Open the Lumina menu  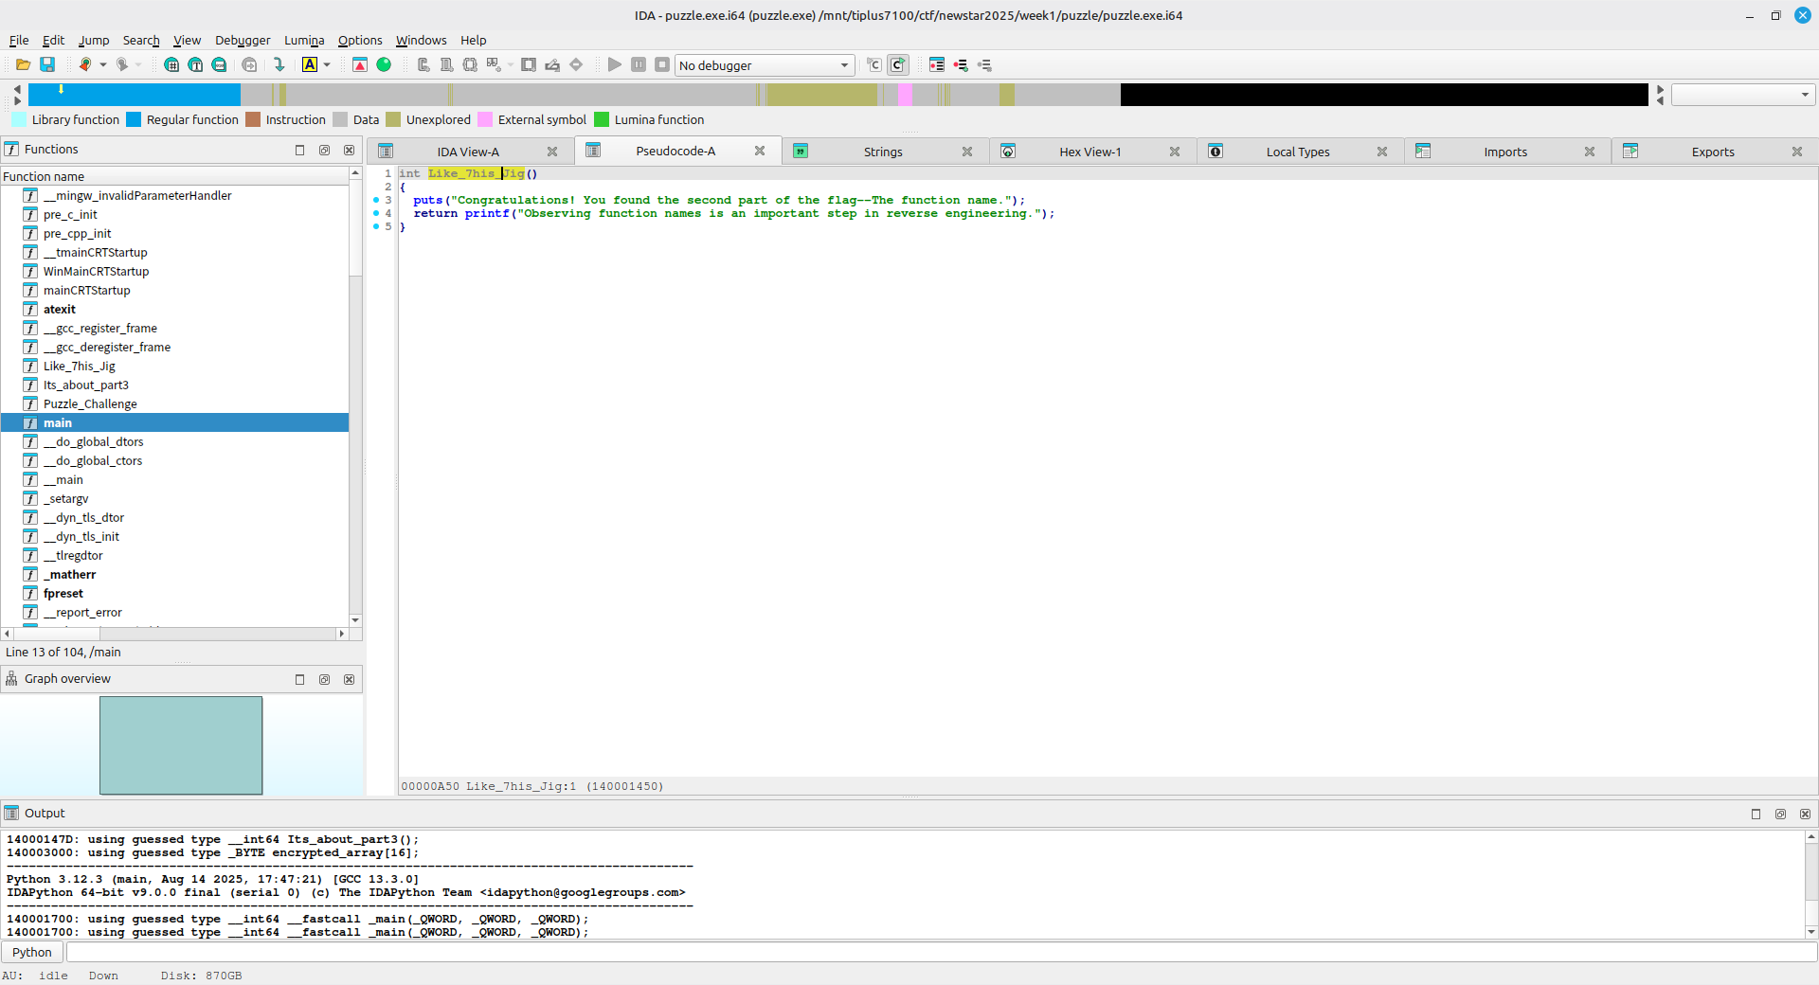tap(303, 40)
